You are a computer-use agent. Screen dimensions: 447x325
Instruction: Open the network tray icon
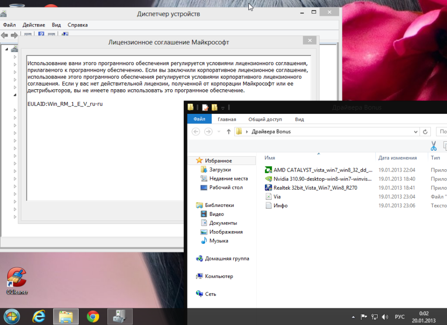(x=374, y=317)
